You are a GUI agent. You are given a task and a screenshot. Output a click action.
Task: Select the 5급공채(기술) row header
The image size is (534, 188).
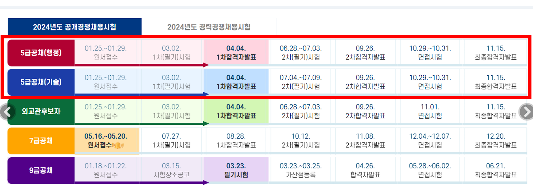point(41,82)
